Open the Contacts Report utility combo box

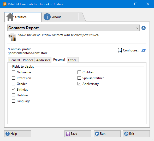click(73, 28)
